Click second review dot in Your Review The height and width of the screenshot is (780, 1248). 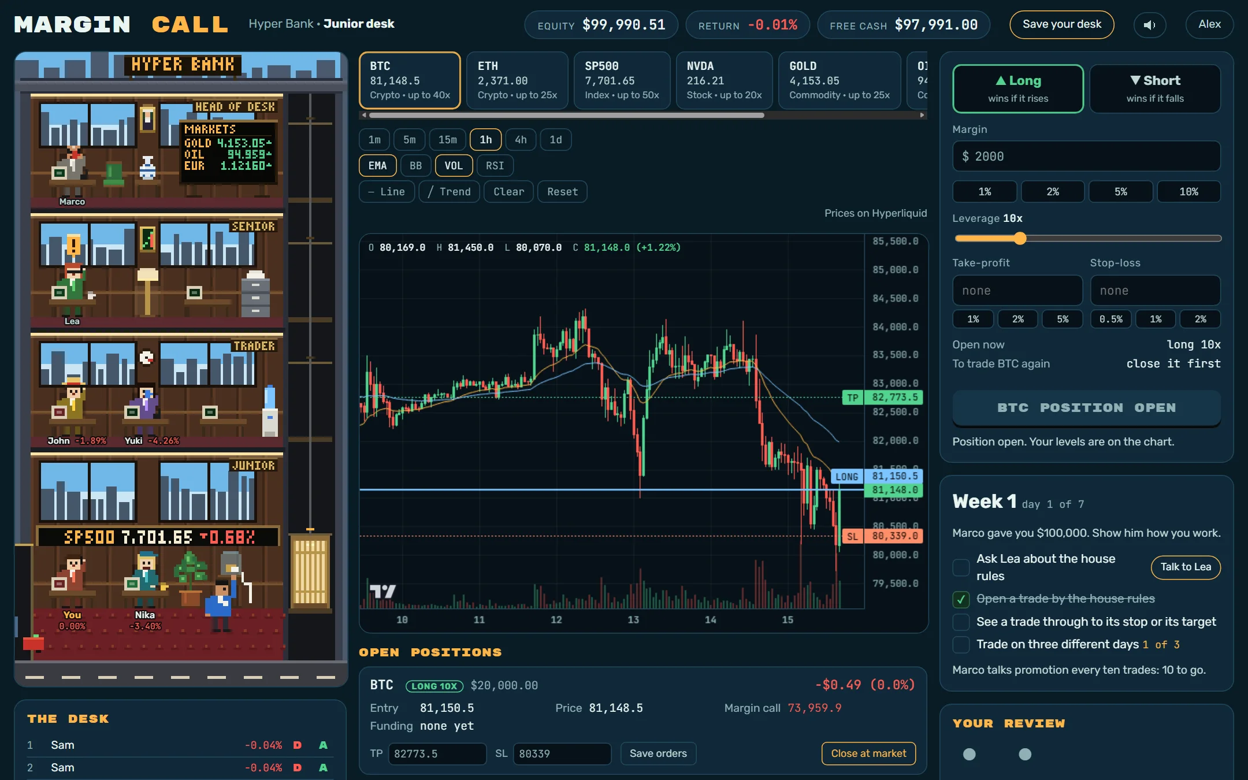pos(1025,754)
